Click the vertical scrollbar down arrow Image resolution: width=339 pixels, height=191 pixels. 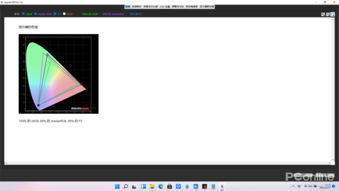pyautogui.click(x=333, y=160)
